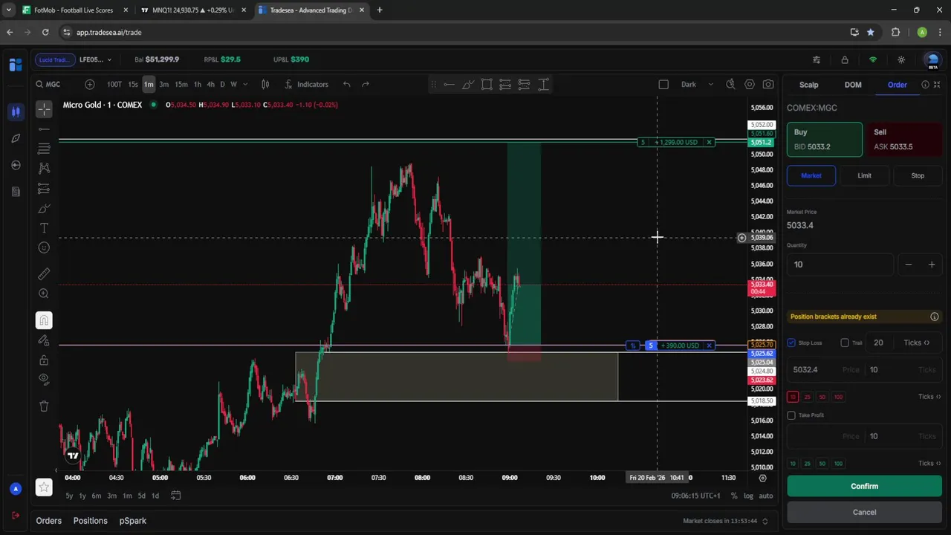Select the Sell ASK 5033.5 side
This screenshot has width=951, height=535.
[904, 140]
